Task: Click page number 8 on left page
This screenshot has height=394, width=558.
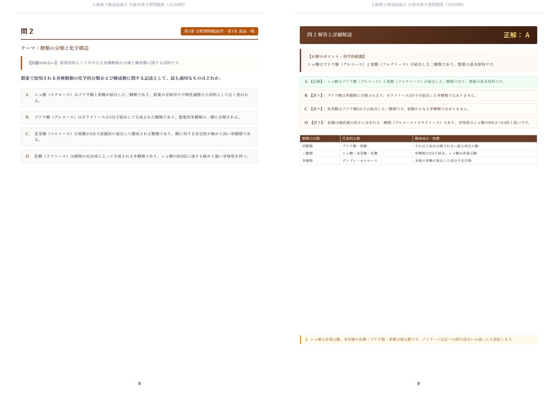Action: tap(139, 384)
